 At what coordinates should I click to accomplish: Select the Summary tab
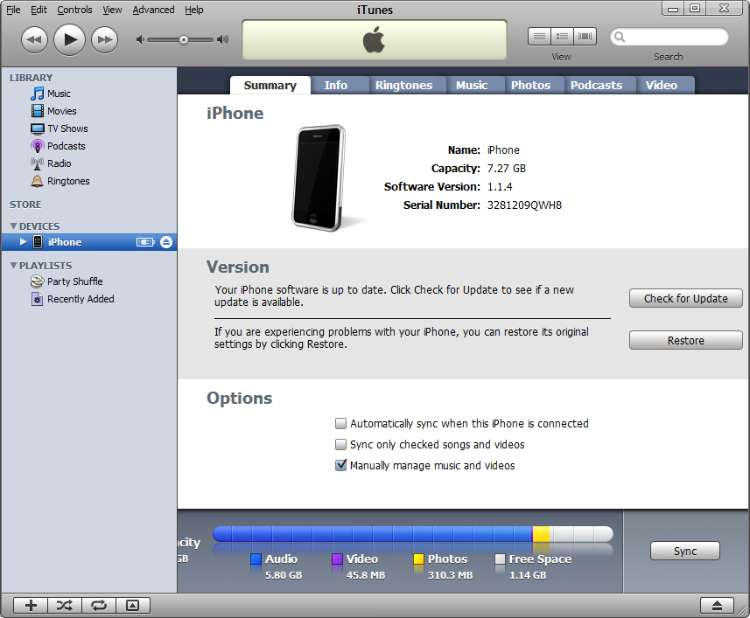tap(270, 85)
